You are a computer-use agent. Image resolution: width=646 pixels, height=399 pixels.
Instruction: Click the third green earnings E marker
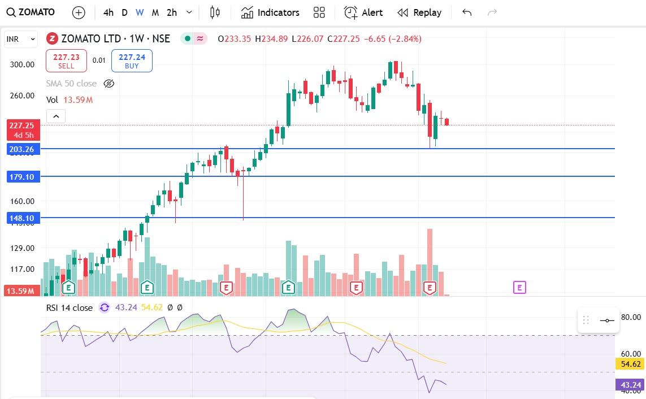tap(288, 288)
